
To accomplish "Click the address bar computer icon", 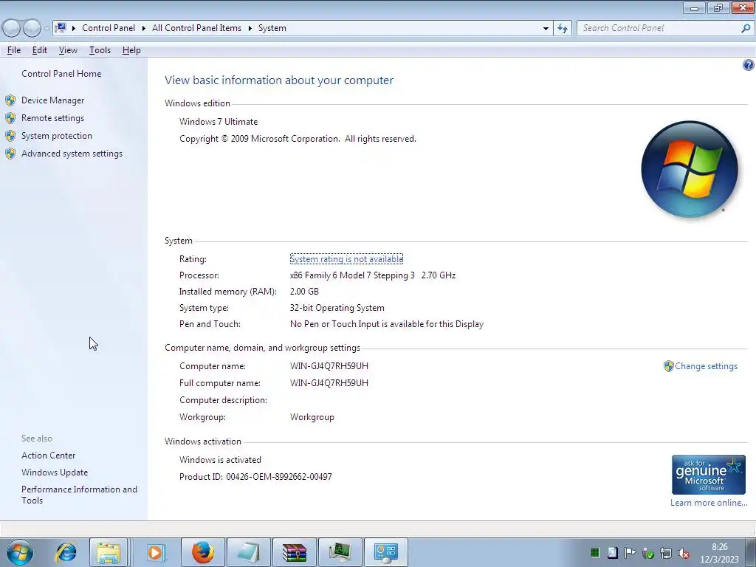I will (61, 28).
